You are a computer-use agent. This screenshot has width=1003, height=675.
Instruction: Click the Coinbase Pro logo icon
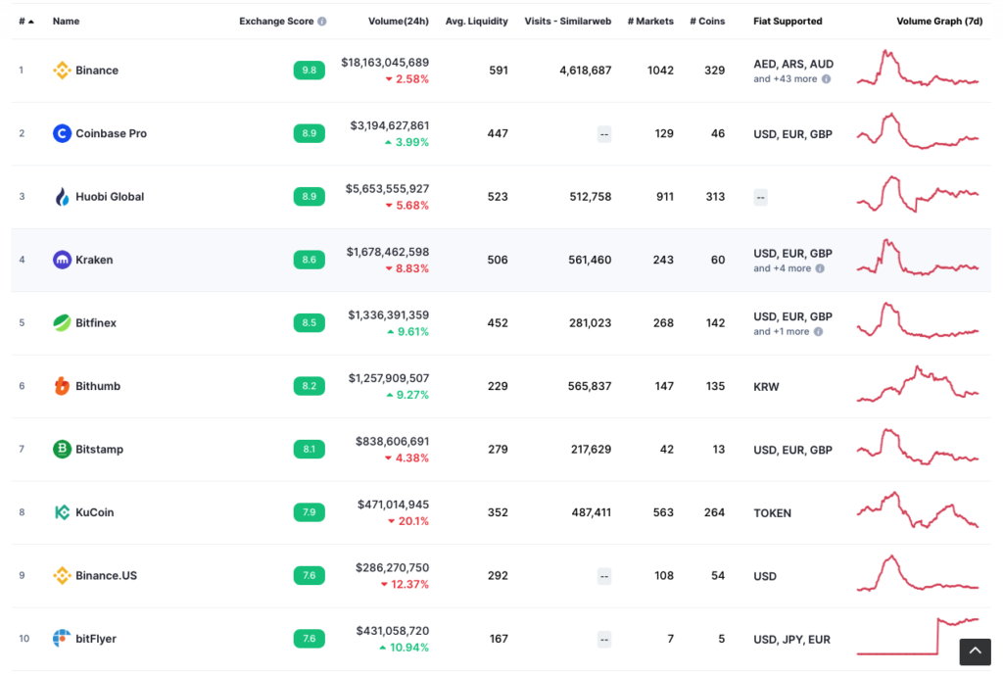click(x=62, y=133)
